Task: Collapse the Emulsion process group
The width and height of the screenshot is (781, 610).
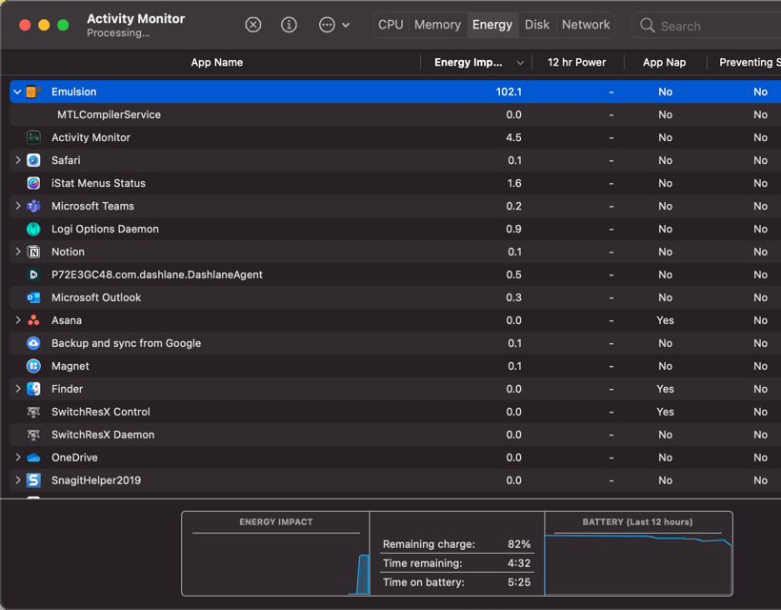Action: point(17,91)
